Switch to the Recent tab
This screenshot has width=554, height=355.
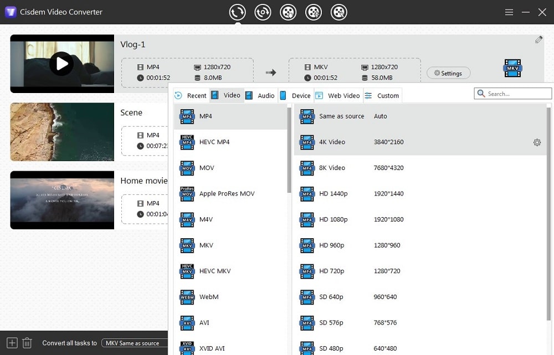tap(191, 95)
